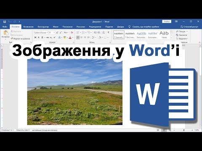Decrease paragraph indent
The image size is (202, 151).
coord(95,33)
